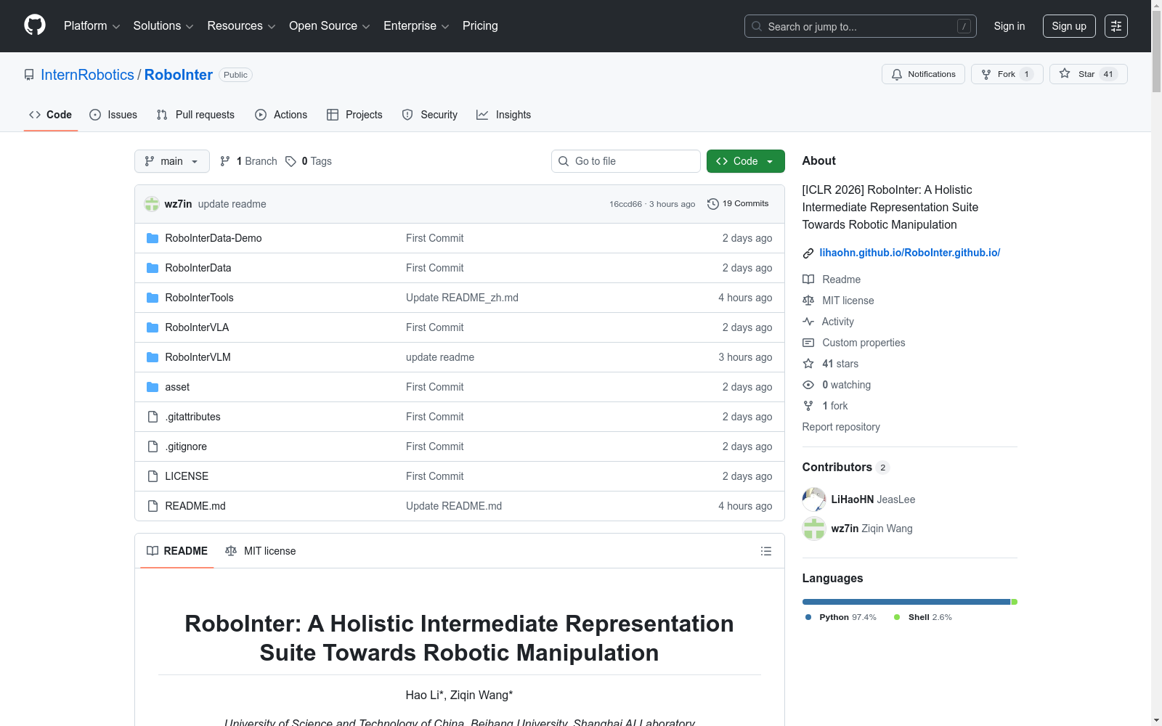Open the green Code dropdown button
Screen dimensions: 1162x726
pyautogui.click(x=746, y=161)
